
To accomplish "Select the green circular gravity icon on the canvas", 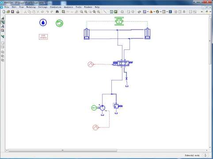I will pyautogui.click(x=60, y=23).
